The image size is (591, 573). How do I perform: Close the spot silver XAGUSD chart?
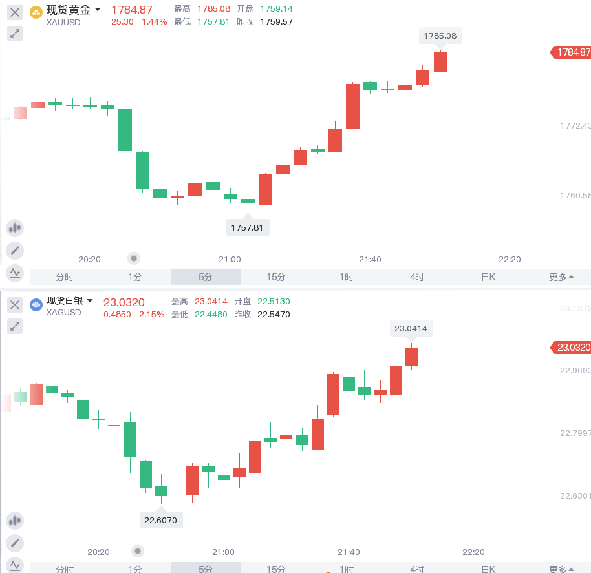15,304
